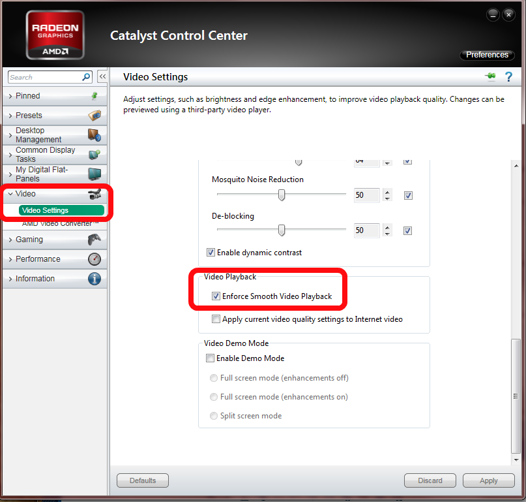
Task: Expand the Presets section
Action: (x=29, y=116)
